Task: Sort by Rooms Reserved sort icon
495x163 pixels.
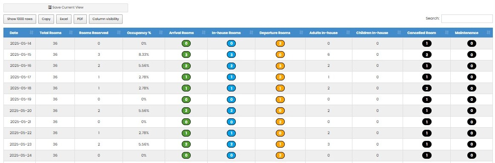Action: pos(119,32)
